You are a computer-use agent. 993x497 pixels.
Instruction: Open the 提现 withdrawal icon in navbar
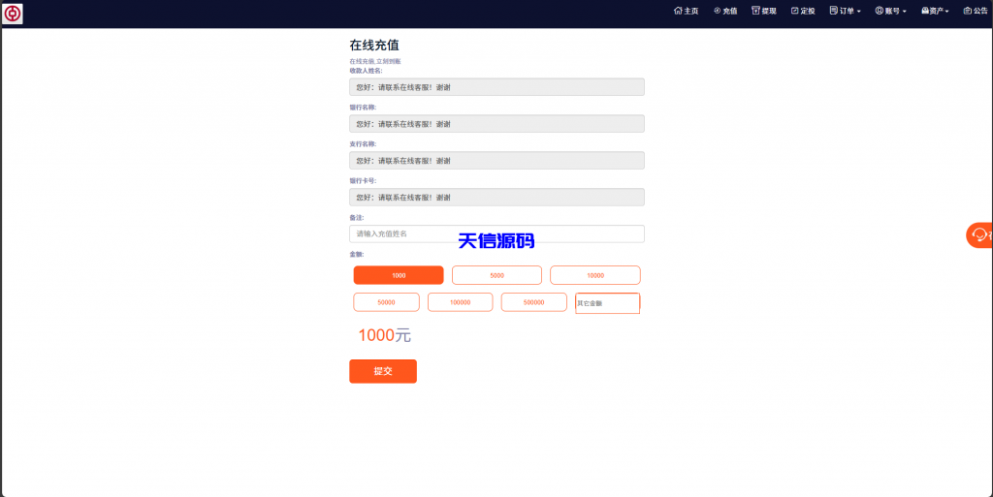point(755,11)
